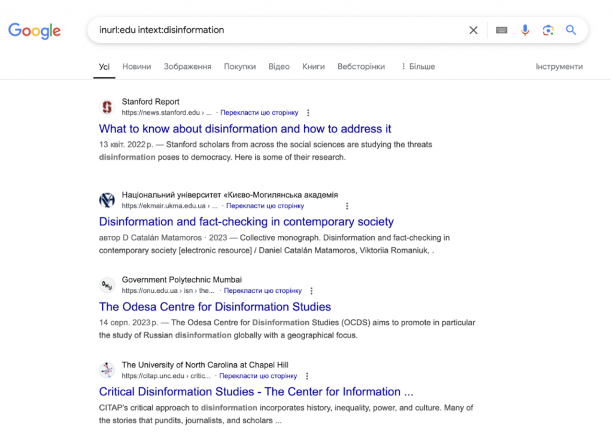
Task: Switch to the Покупки tab
Action: [239, 67]
